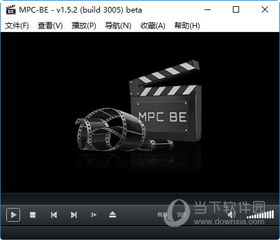This screenshot has height=240, width=280.
Task: Click the seek bar above the controls
Action: (140, 199)
